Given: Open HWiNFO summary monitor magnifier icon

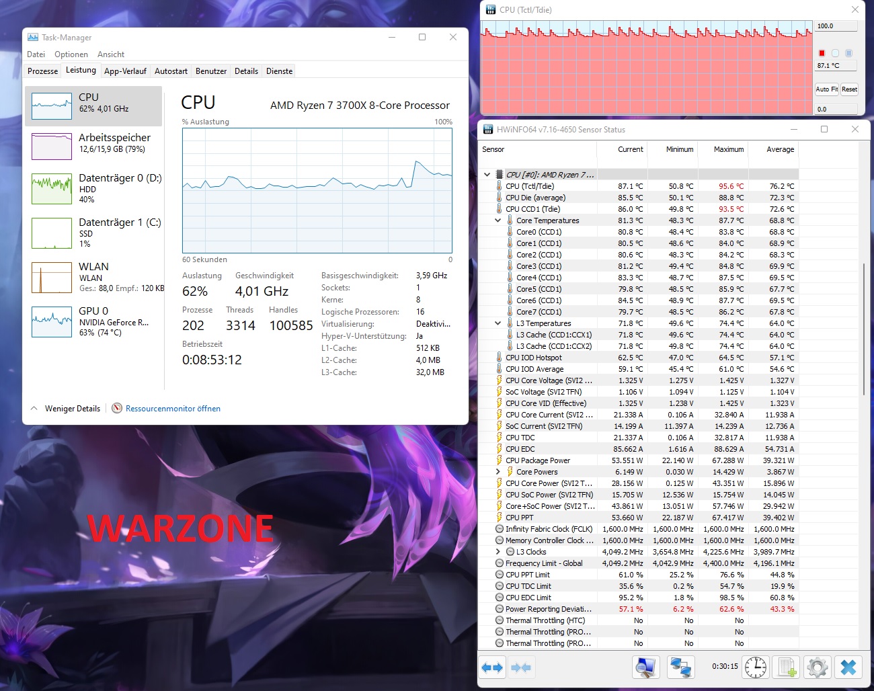Looking at the screenshot, I should point(646,667).
